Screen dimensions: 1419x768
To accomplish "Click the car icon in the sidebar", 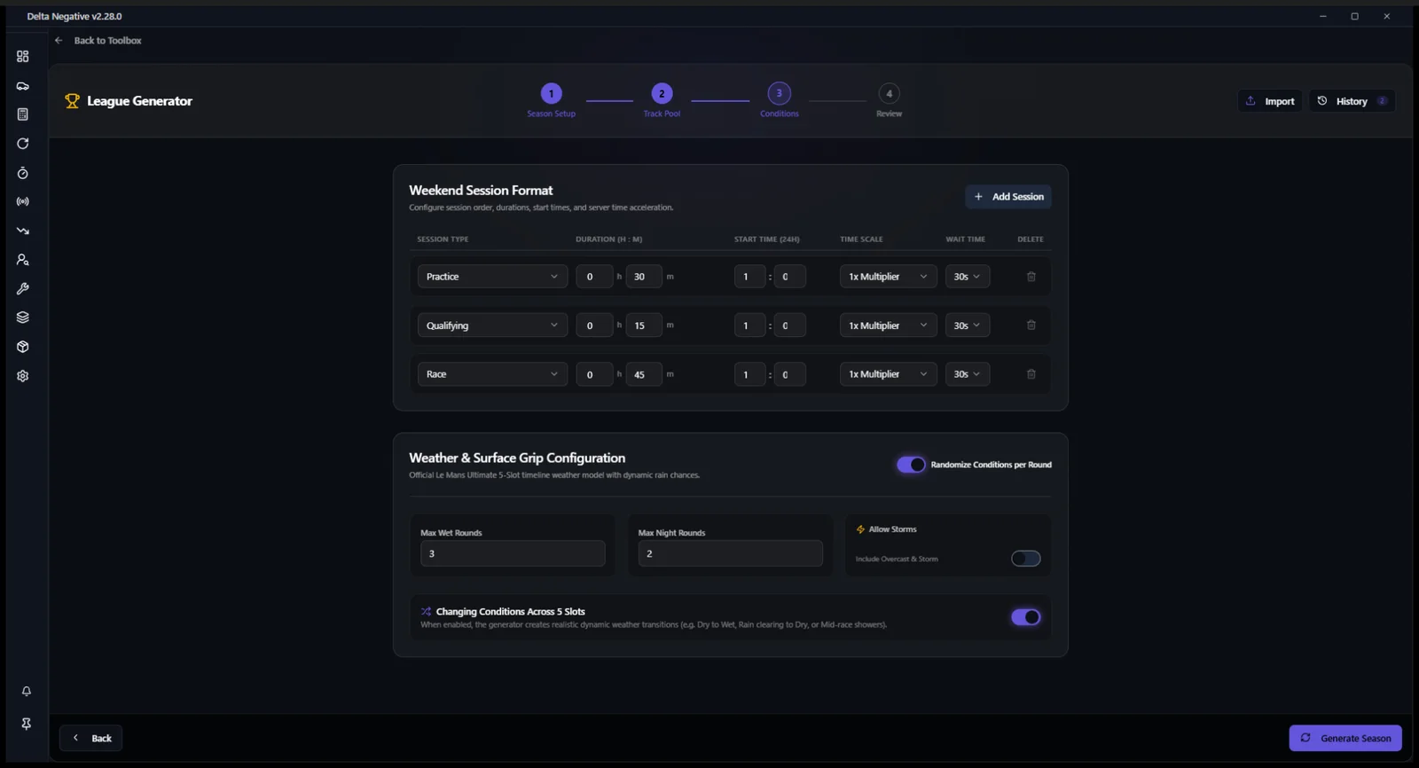I will tap(23, 86).
